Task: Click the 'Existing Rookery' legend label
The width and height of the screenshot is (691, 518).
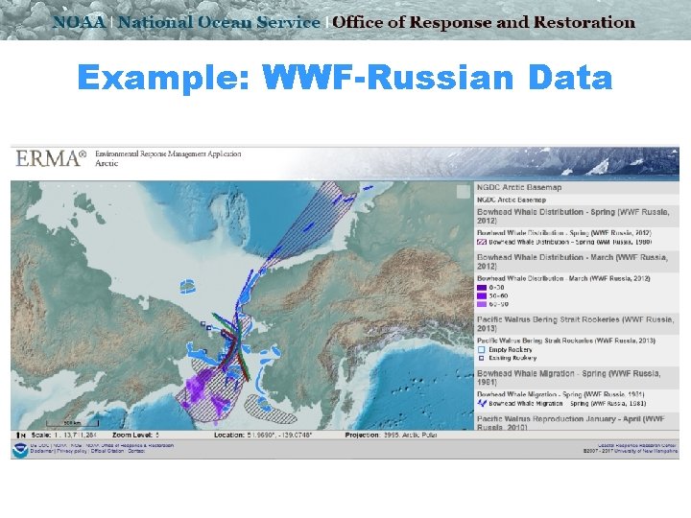Action: click(x=512, y=359)
